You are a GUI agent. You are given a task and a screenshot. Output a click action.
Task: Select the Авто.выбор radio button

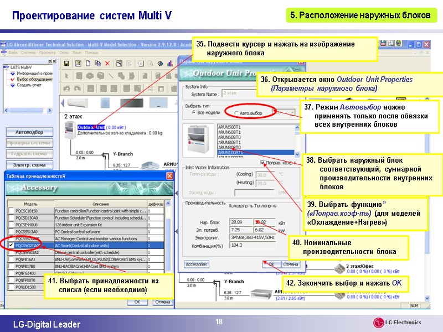point(236,113)
